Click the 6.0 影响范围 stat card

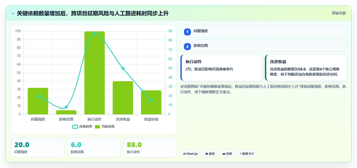click(x=93, y=147)
